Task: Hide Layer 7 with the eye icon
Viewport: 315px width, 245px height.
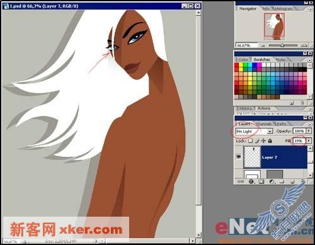Action: tap(239, 157)
